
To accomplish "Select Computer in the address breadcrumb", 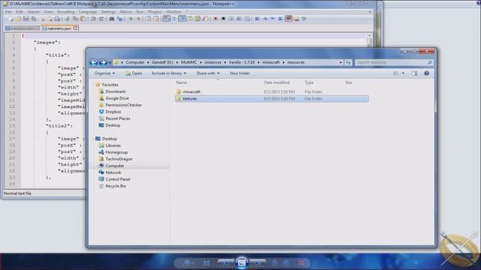I will 135,62.
